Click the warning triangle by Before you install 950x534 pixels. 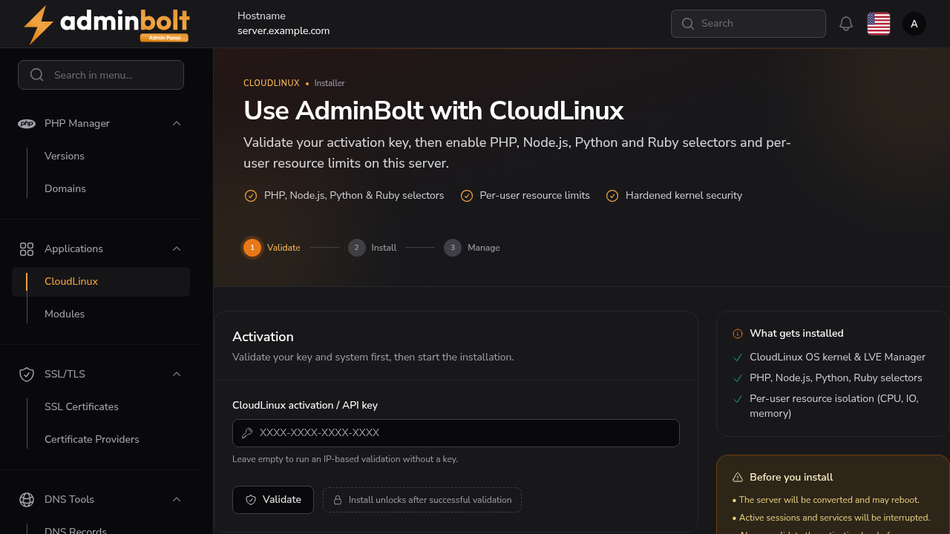coord(738,478)
